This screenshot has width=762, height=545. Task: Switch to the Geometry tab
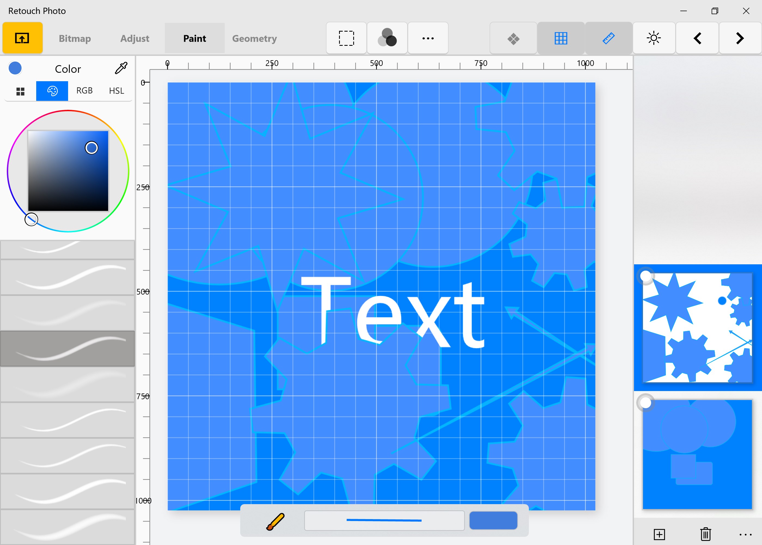[254, 38]
